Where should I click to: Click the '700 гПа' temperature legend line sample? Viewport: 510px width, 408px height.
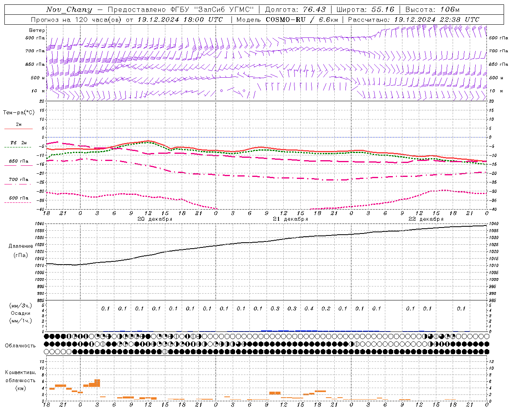coord(18,184)
